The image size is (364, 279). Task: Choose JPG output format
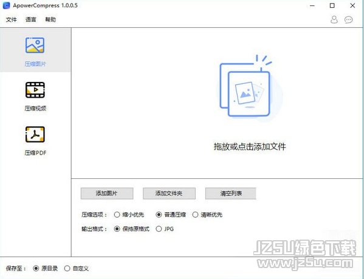(165, 229)
